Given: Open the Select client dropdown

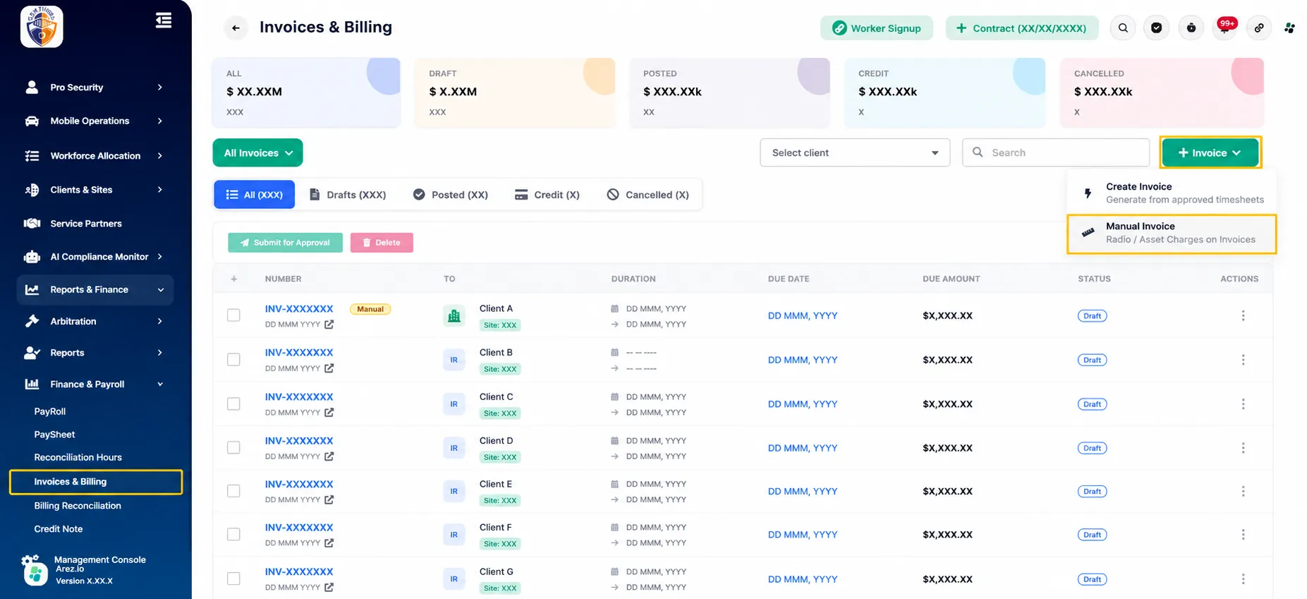Looking at the screenshot, I should tap(855, 153).
